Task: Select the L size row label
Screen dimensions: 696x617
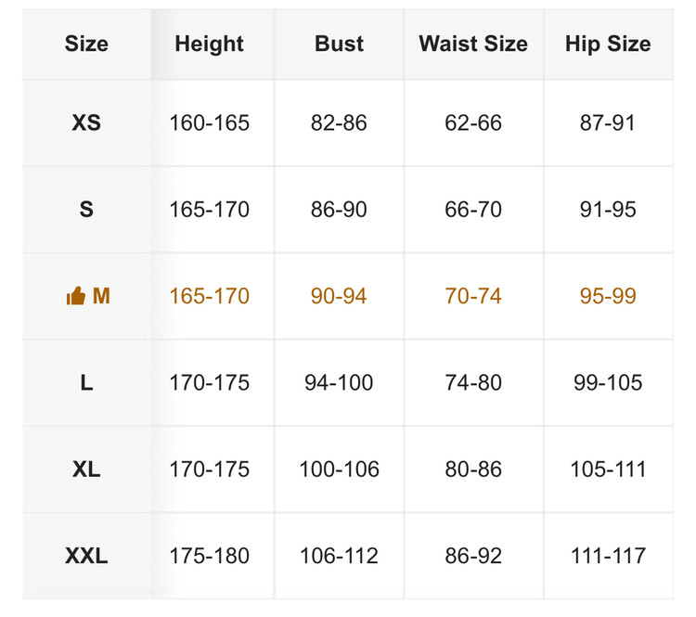Action: tap(86, 383)
